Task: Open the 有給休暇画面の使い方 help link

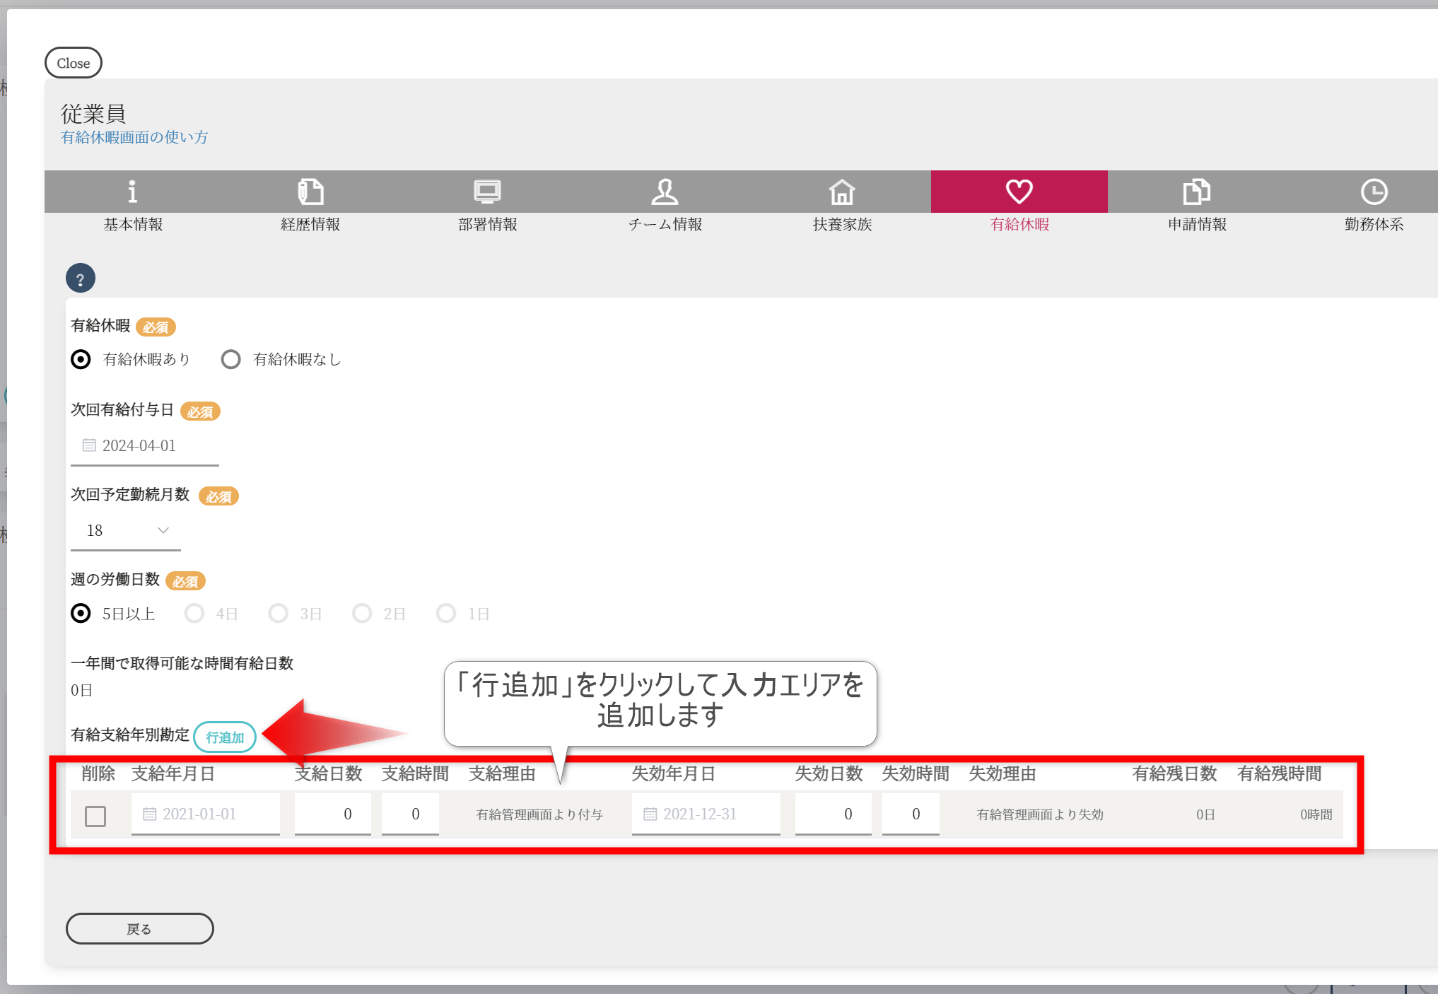Action: click(134, 137)
